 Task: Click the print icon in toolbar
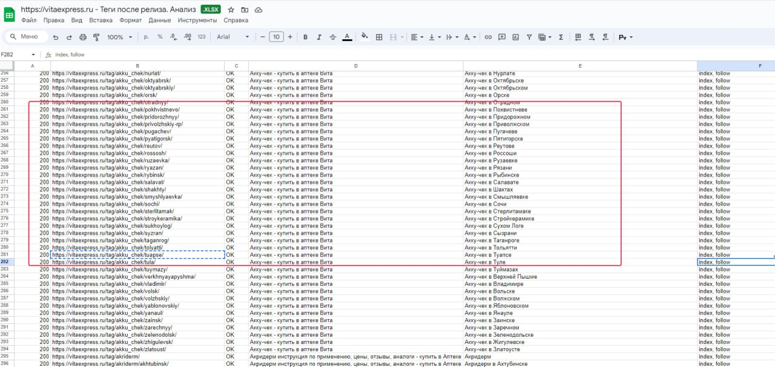83,37
